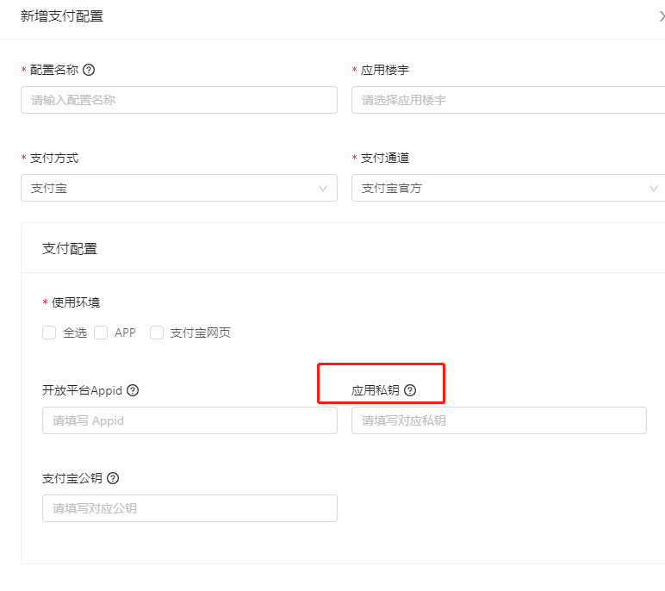Click help icon next to 开放平台Appid

(133, 390)
